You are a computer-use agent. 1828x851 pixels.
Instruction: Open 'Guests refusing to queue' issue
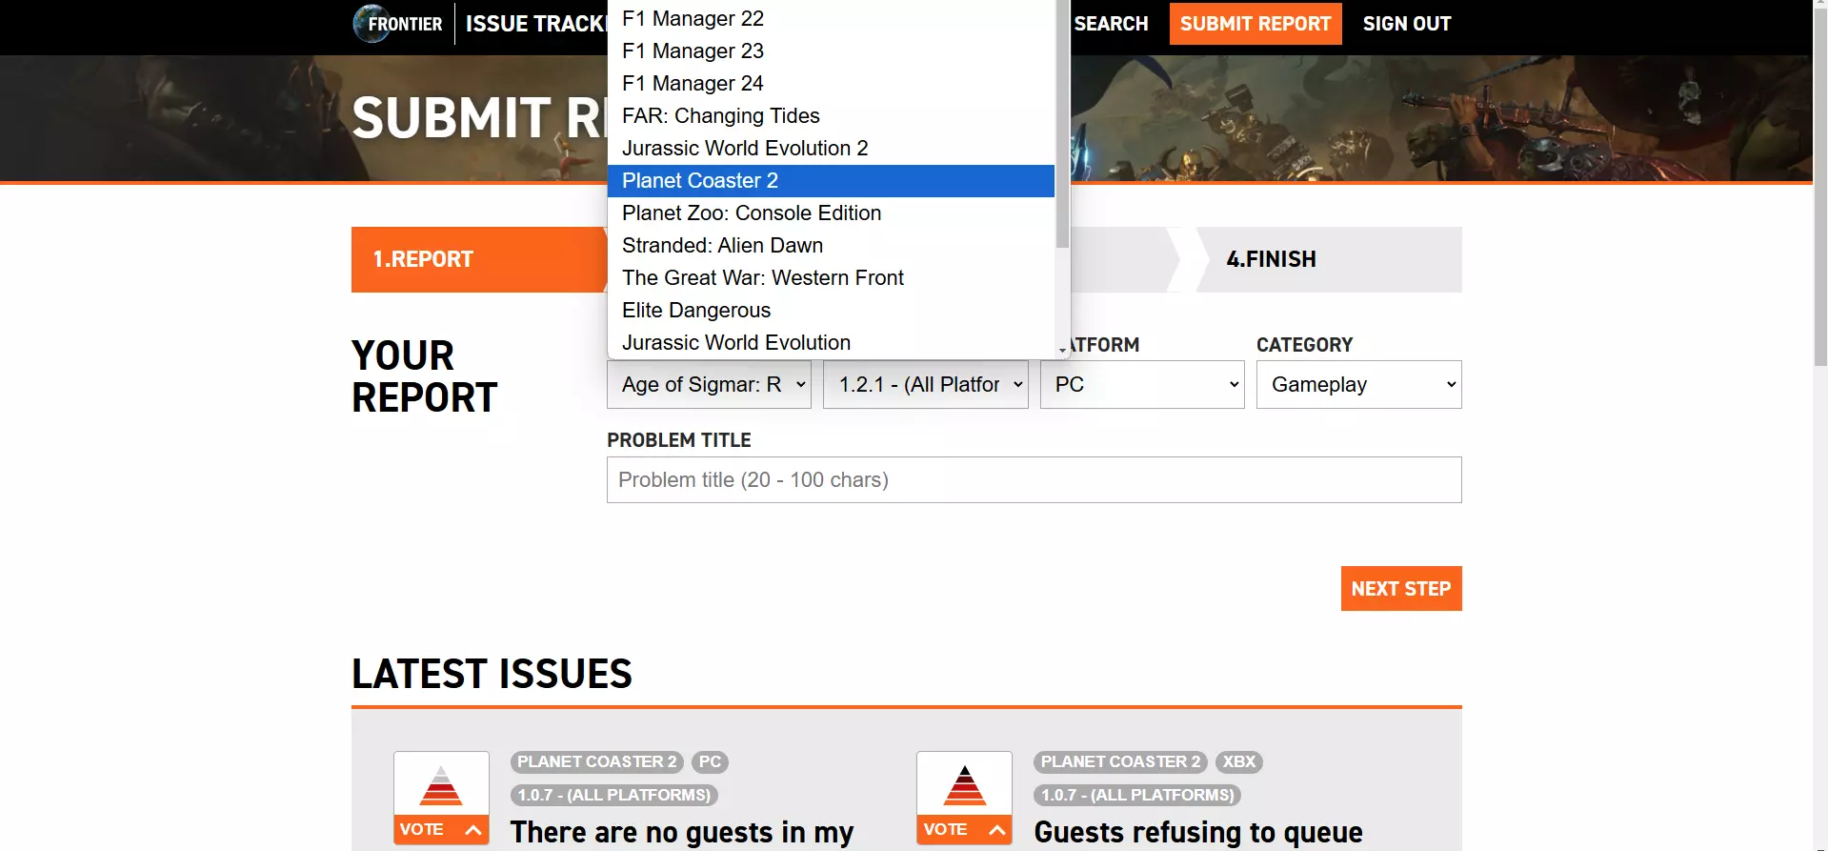[x=1198, y=832]
